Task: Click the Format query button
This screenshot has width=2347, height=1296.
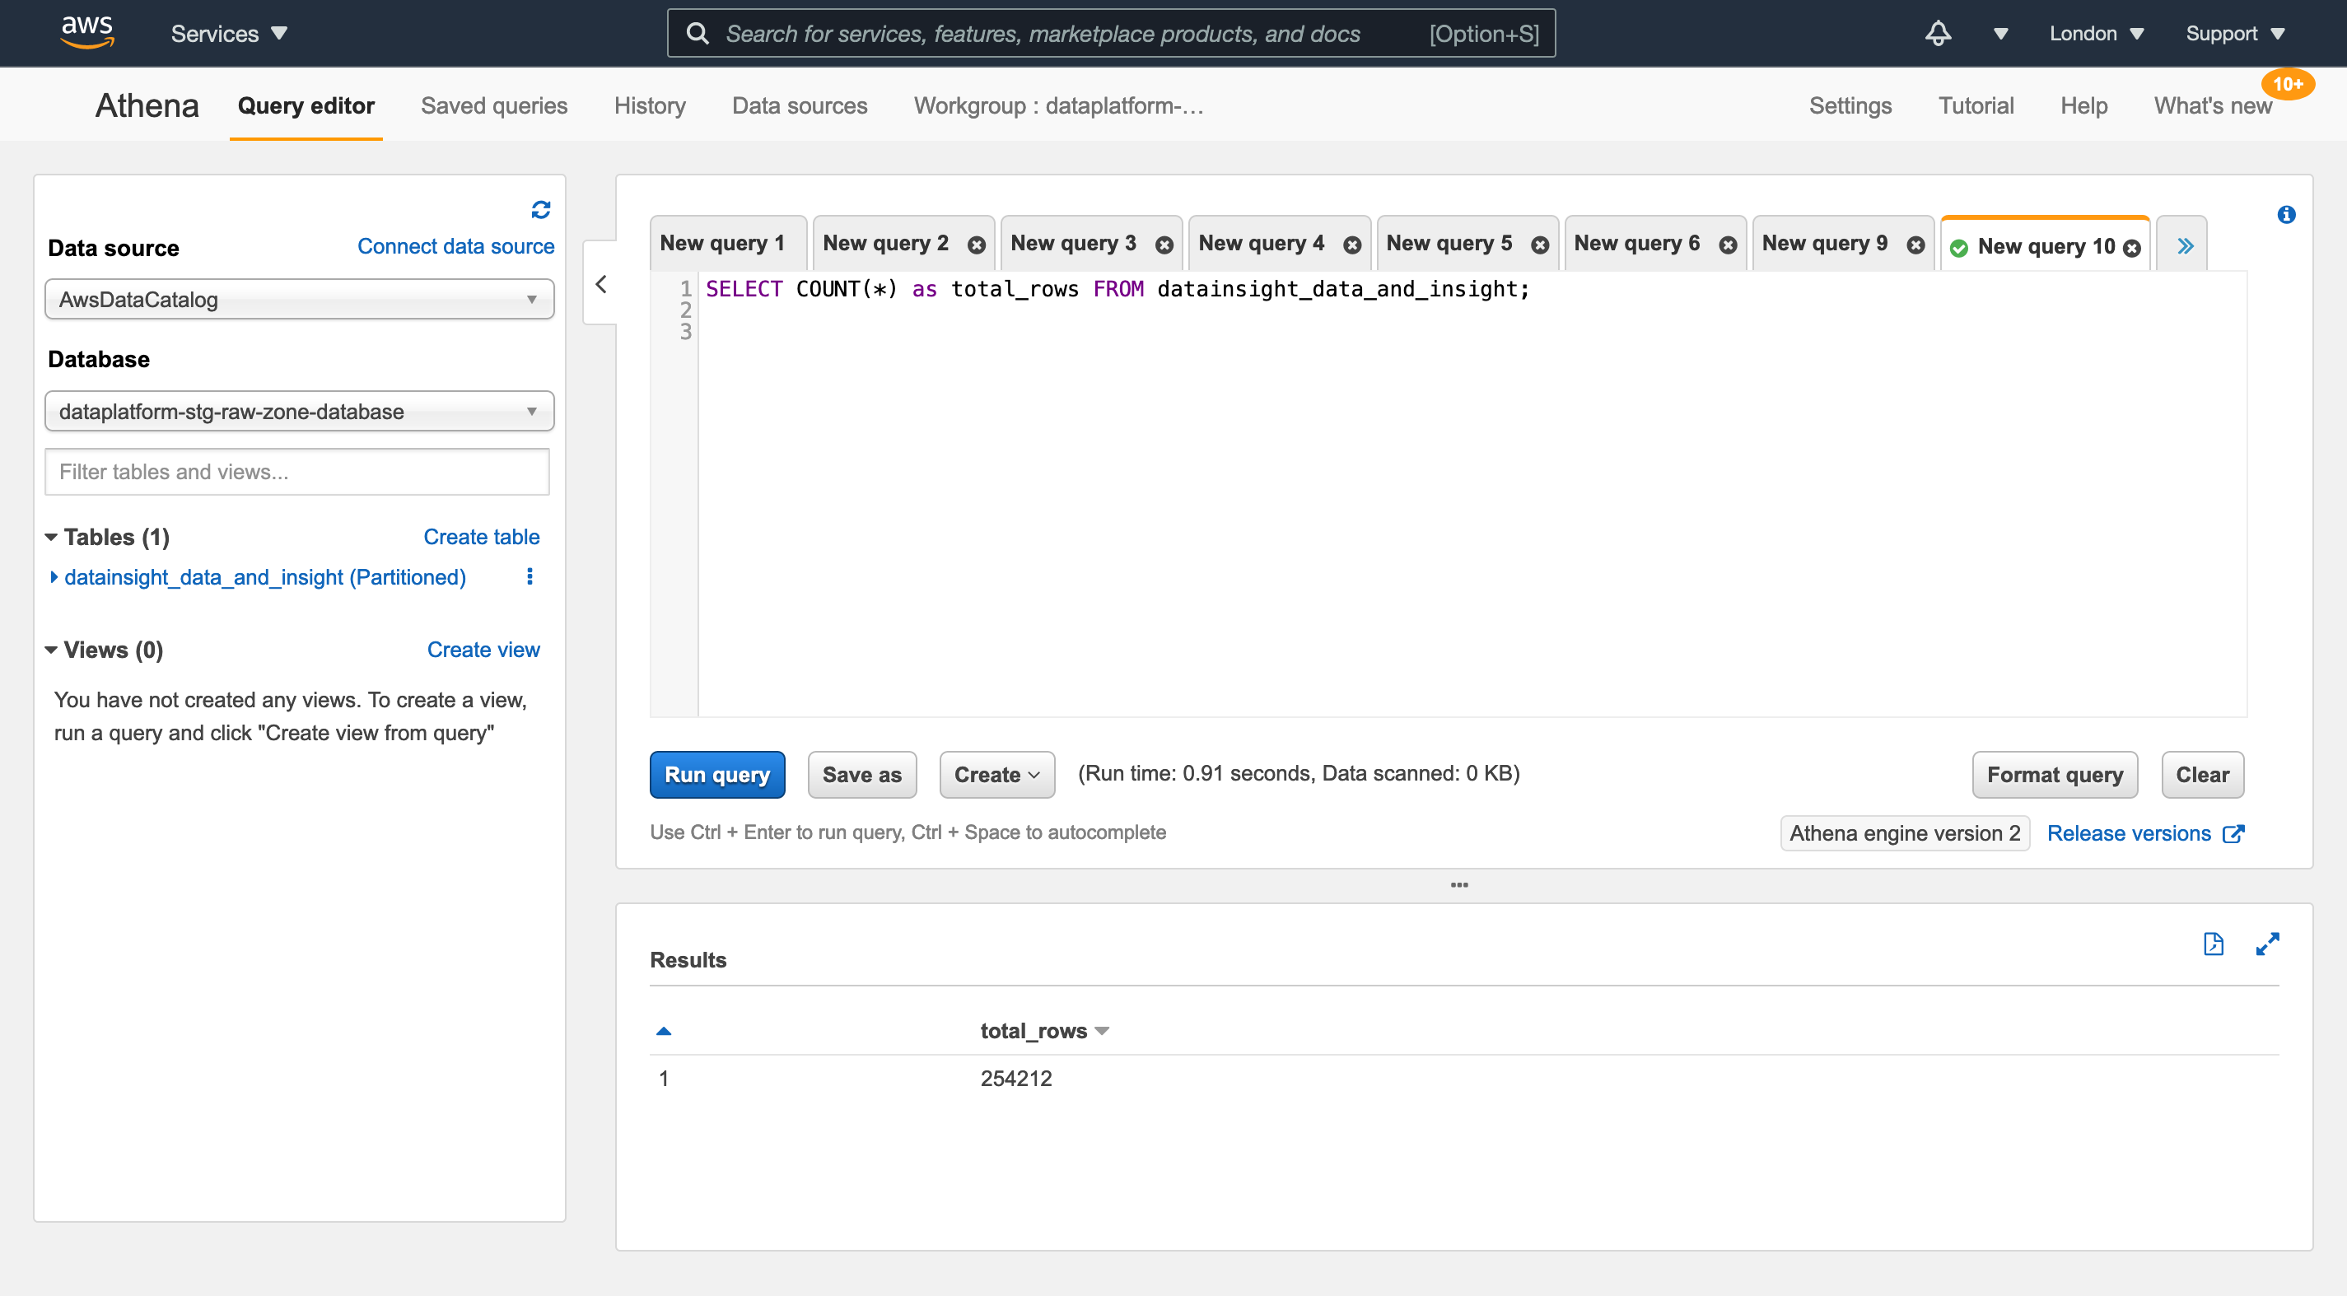Action: [x=2055, y=774]
